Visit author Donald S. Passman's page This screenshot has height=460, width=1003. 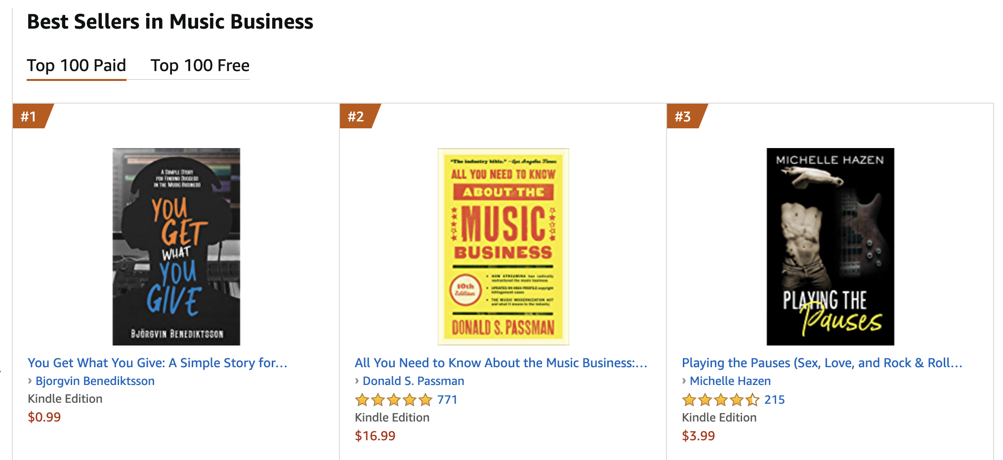pos(413,381)
